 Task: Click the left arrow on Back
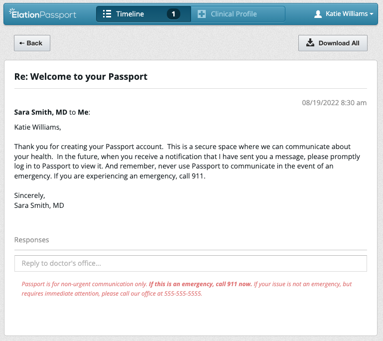point(22,43)
